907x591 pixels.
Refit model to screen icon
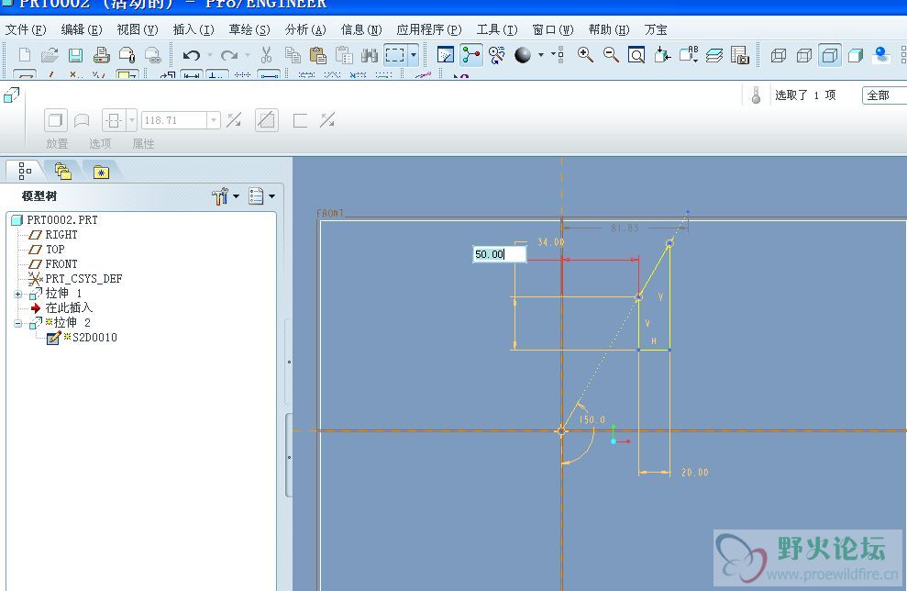(636, 55)
